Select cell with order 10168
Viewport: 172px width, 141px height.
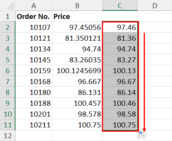click(x=34, y=81)
